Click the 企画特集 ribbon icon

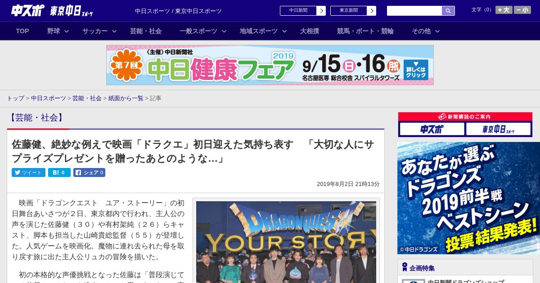click(405, 267)
